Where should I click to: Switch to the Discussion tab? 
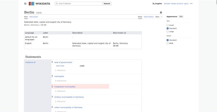pos(34,17)
